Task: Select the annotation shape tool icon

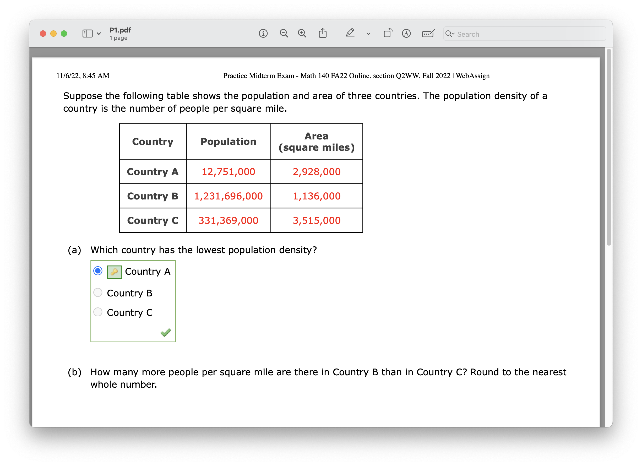Action: click(406, 33)
